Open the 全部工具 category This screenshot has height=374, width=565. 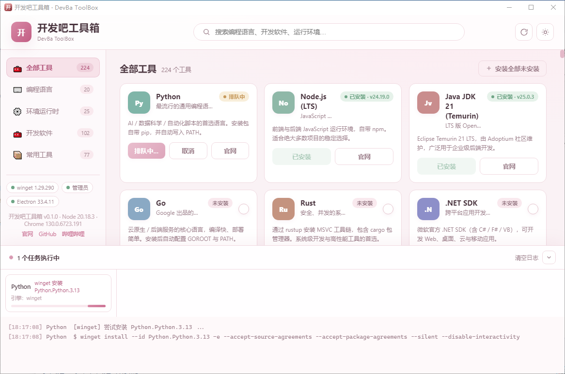pyautogui.click(x=53, y=68)
